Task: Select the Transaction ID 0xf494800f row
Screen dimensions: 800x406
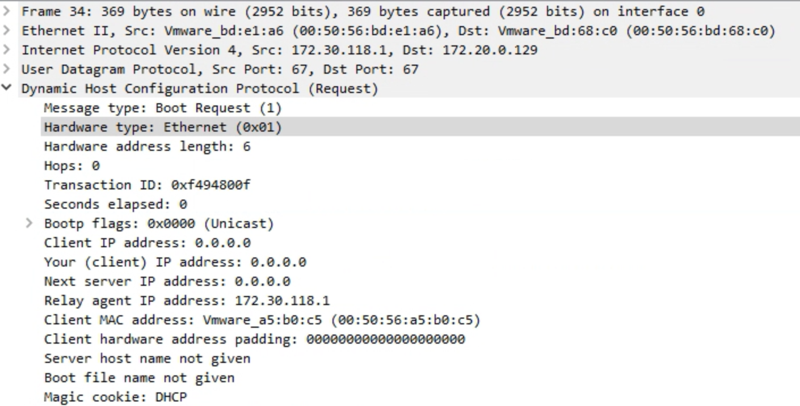Action: 147,185
